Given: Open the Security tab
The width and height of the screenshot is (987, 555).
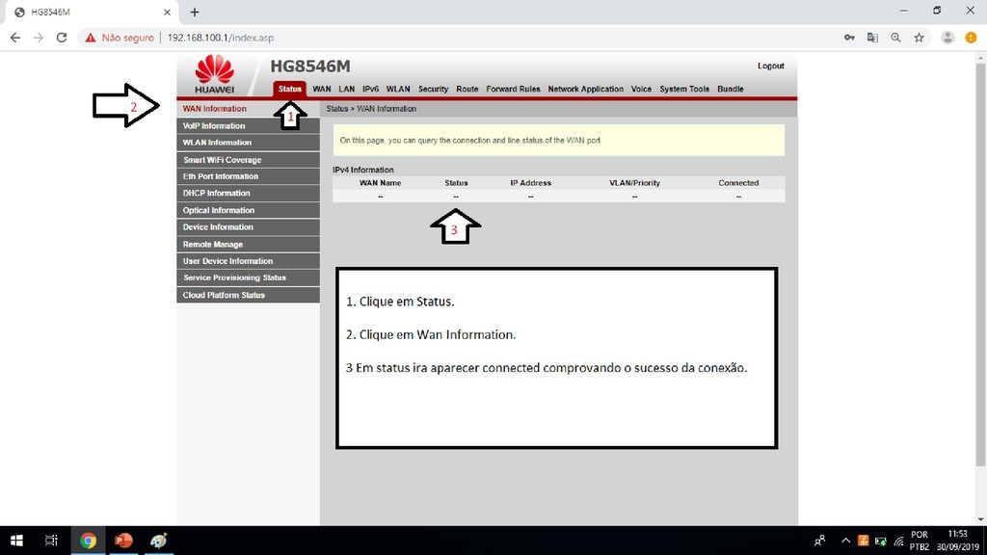Looking at the screenshot, I should (433, 89).
